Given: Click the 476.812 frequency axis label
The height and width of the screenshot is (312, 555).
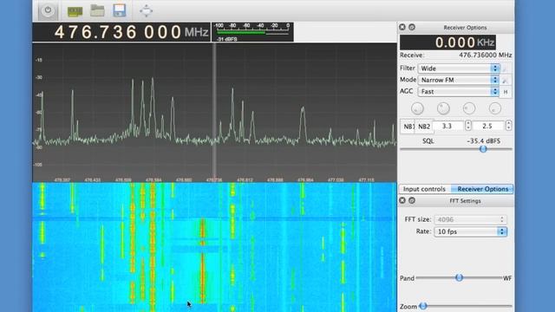Looking at the screenshot, I should pyautogui.click(x=245, y=180).
